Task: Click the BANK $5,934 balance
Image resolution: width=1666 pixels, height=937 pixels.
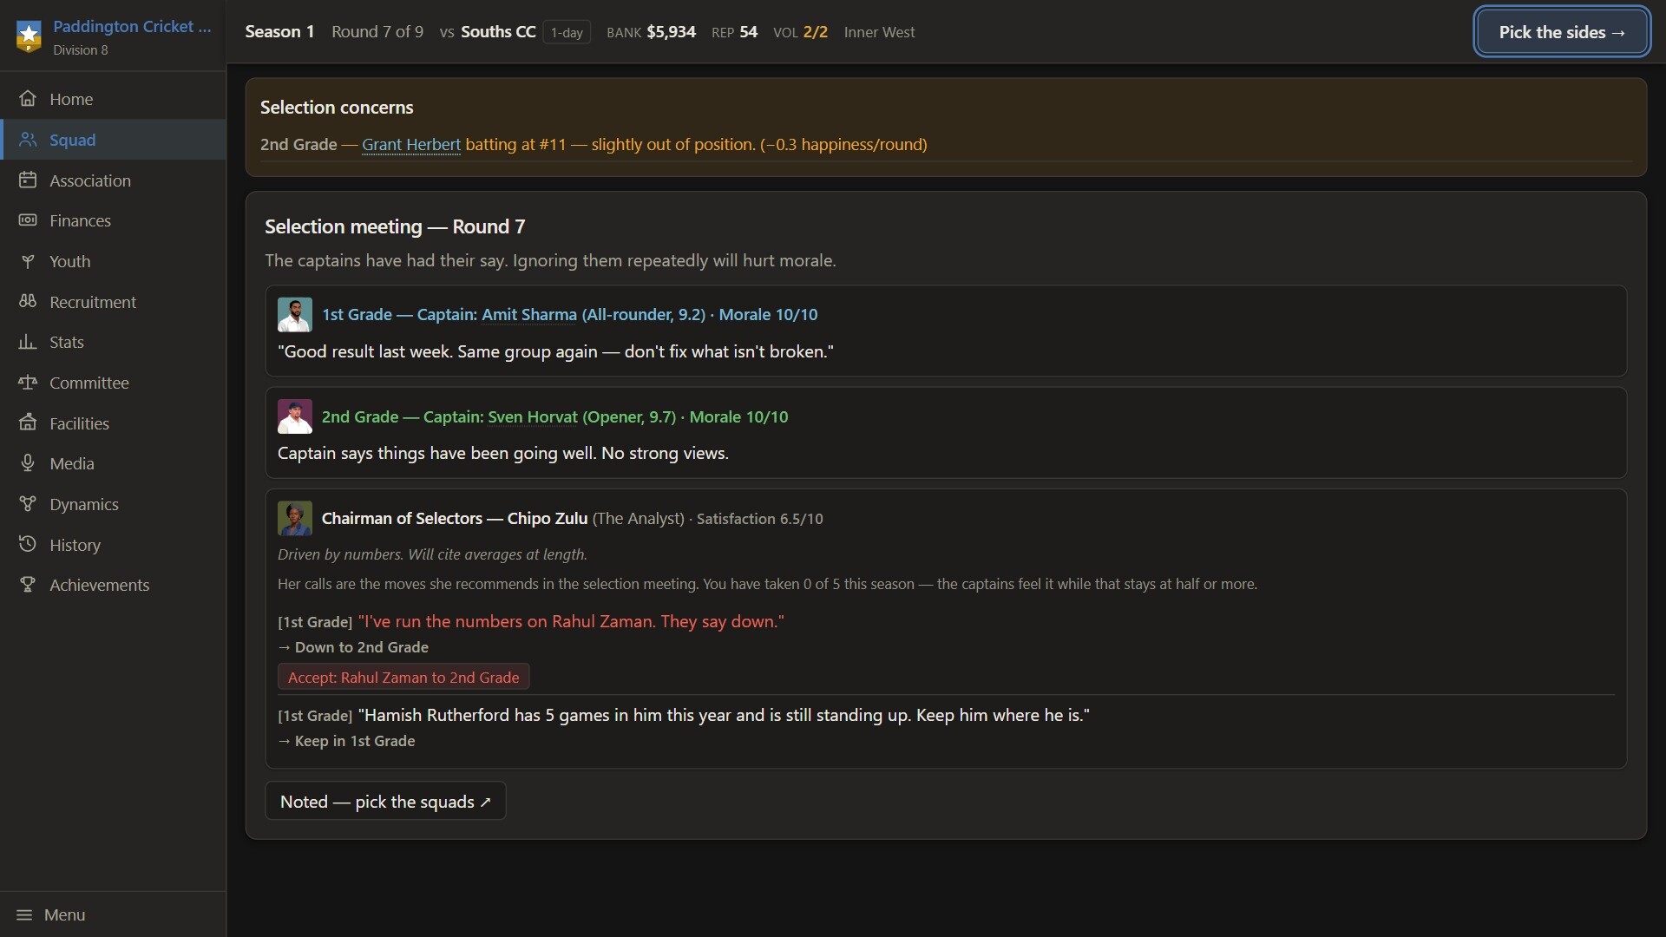Action: tap(651, 32)
